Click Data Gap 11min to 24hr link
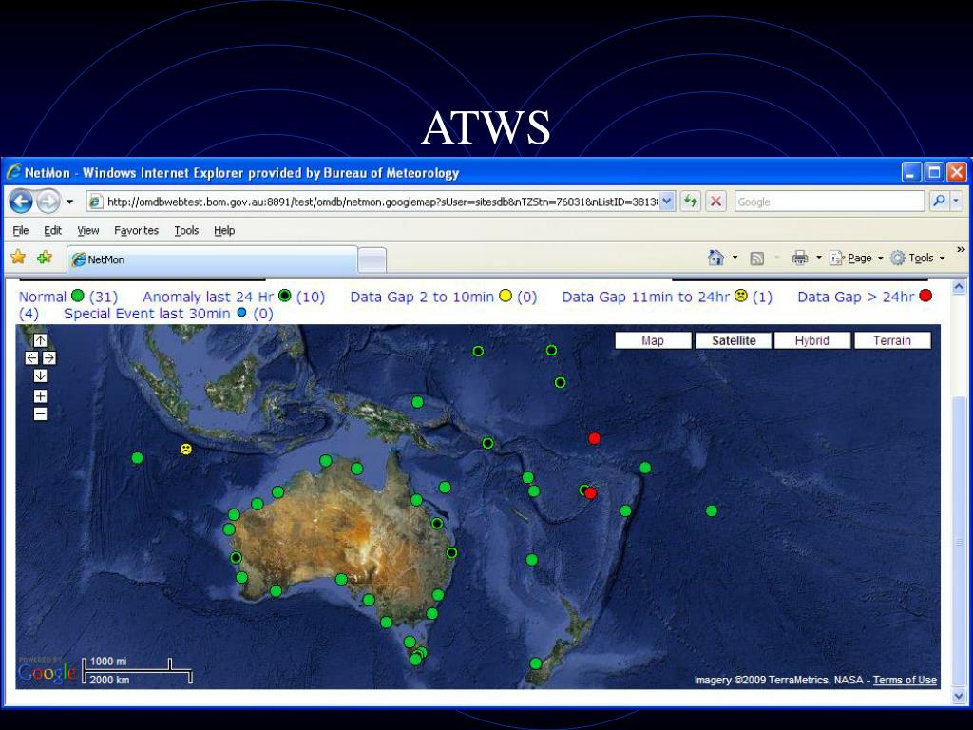The height and width of the screenshot is (730, 973). pyautogui.click(x=645, y=297)
